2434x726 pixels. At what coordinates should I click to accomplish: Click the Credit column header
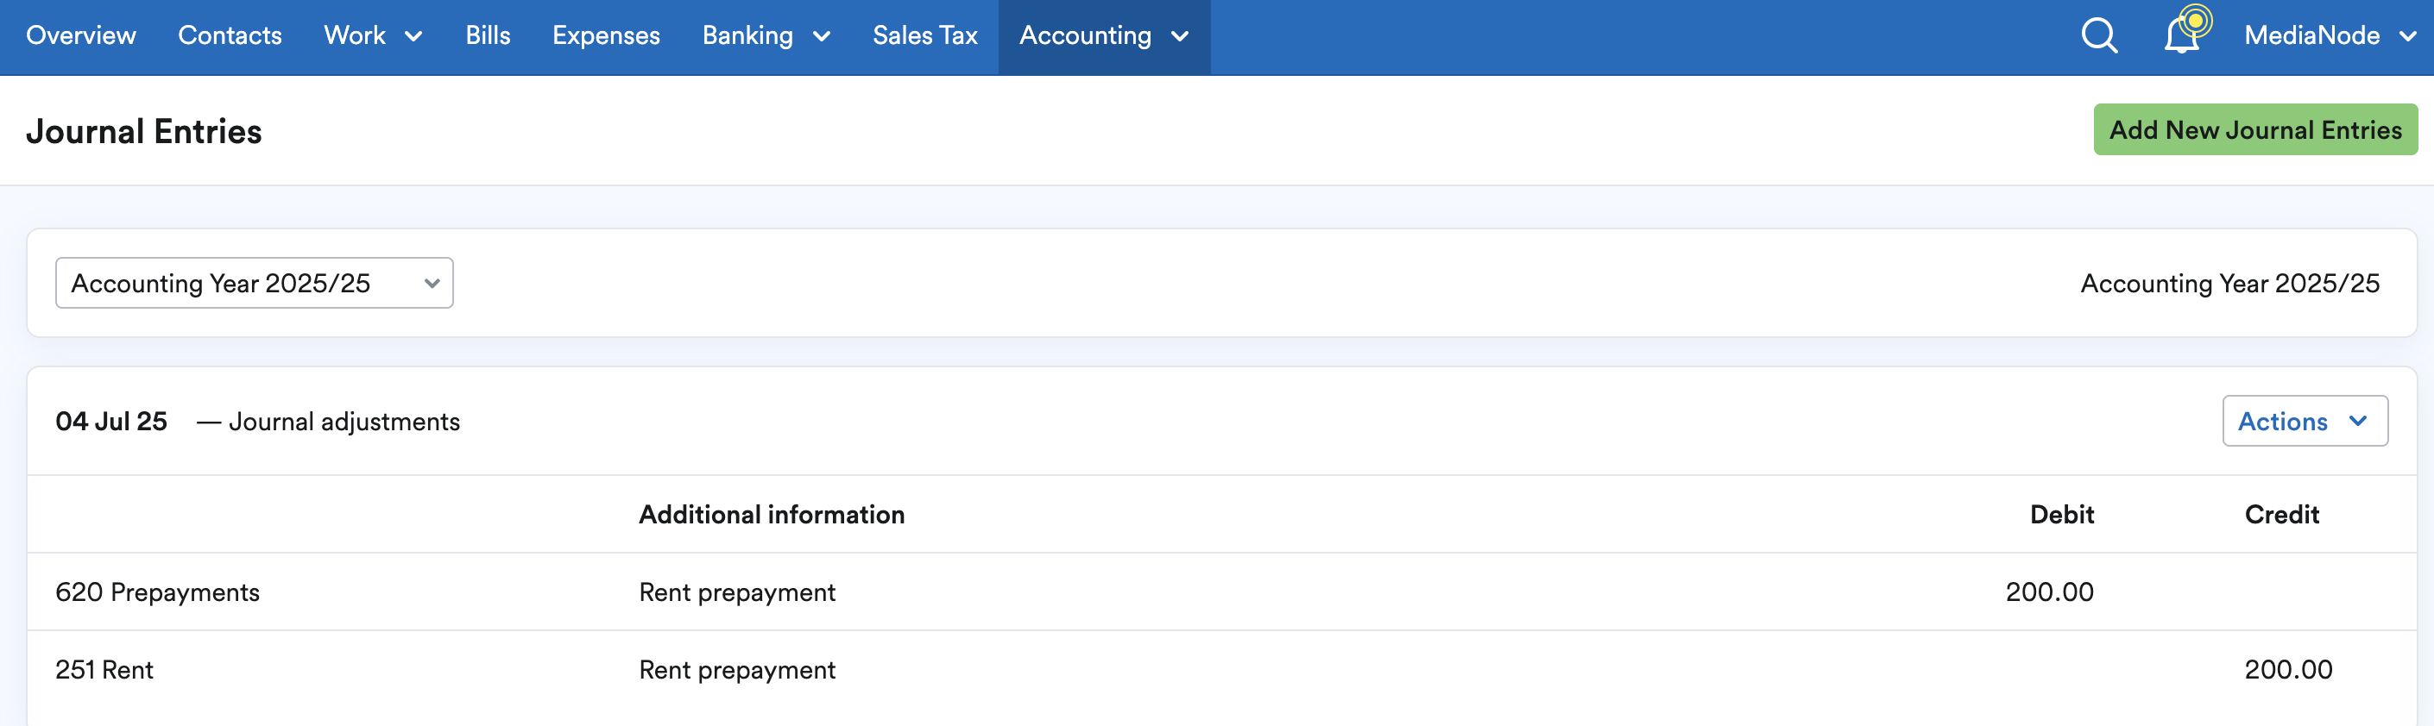[2281, 515]
